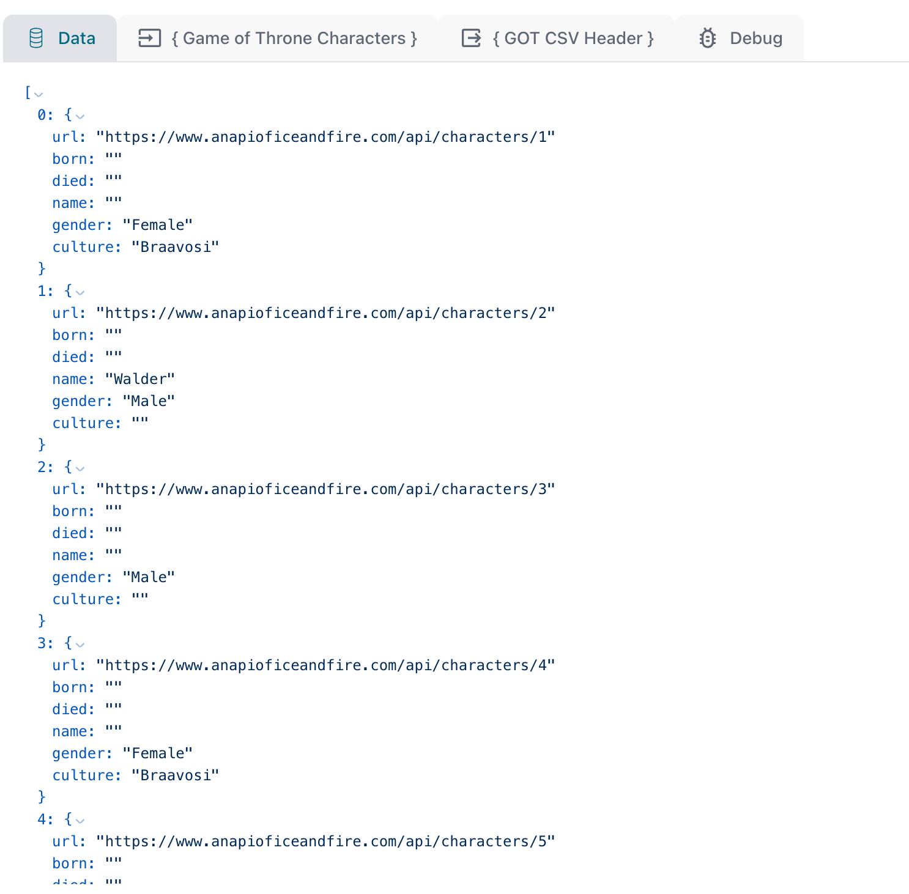
Task: Select the "Walder" name value
Action: tap(140, 379)
